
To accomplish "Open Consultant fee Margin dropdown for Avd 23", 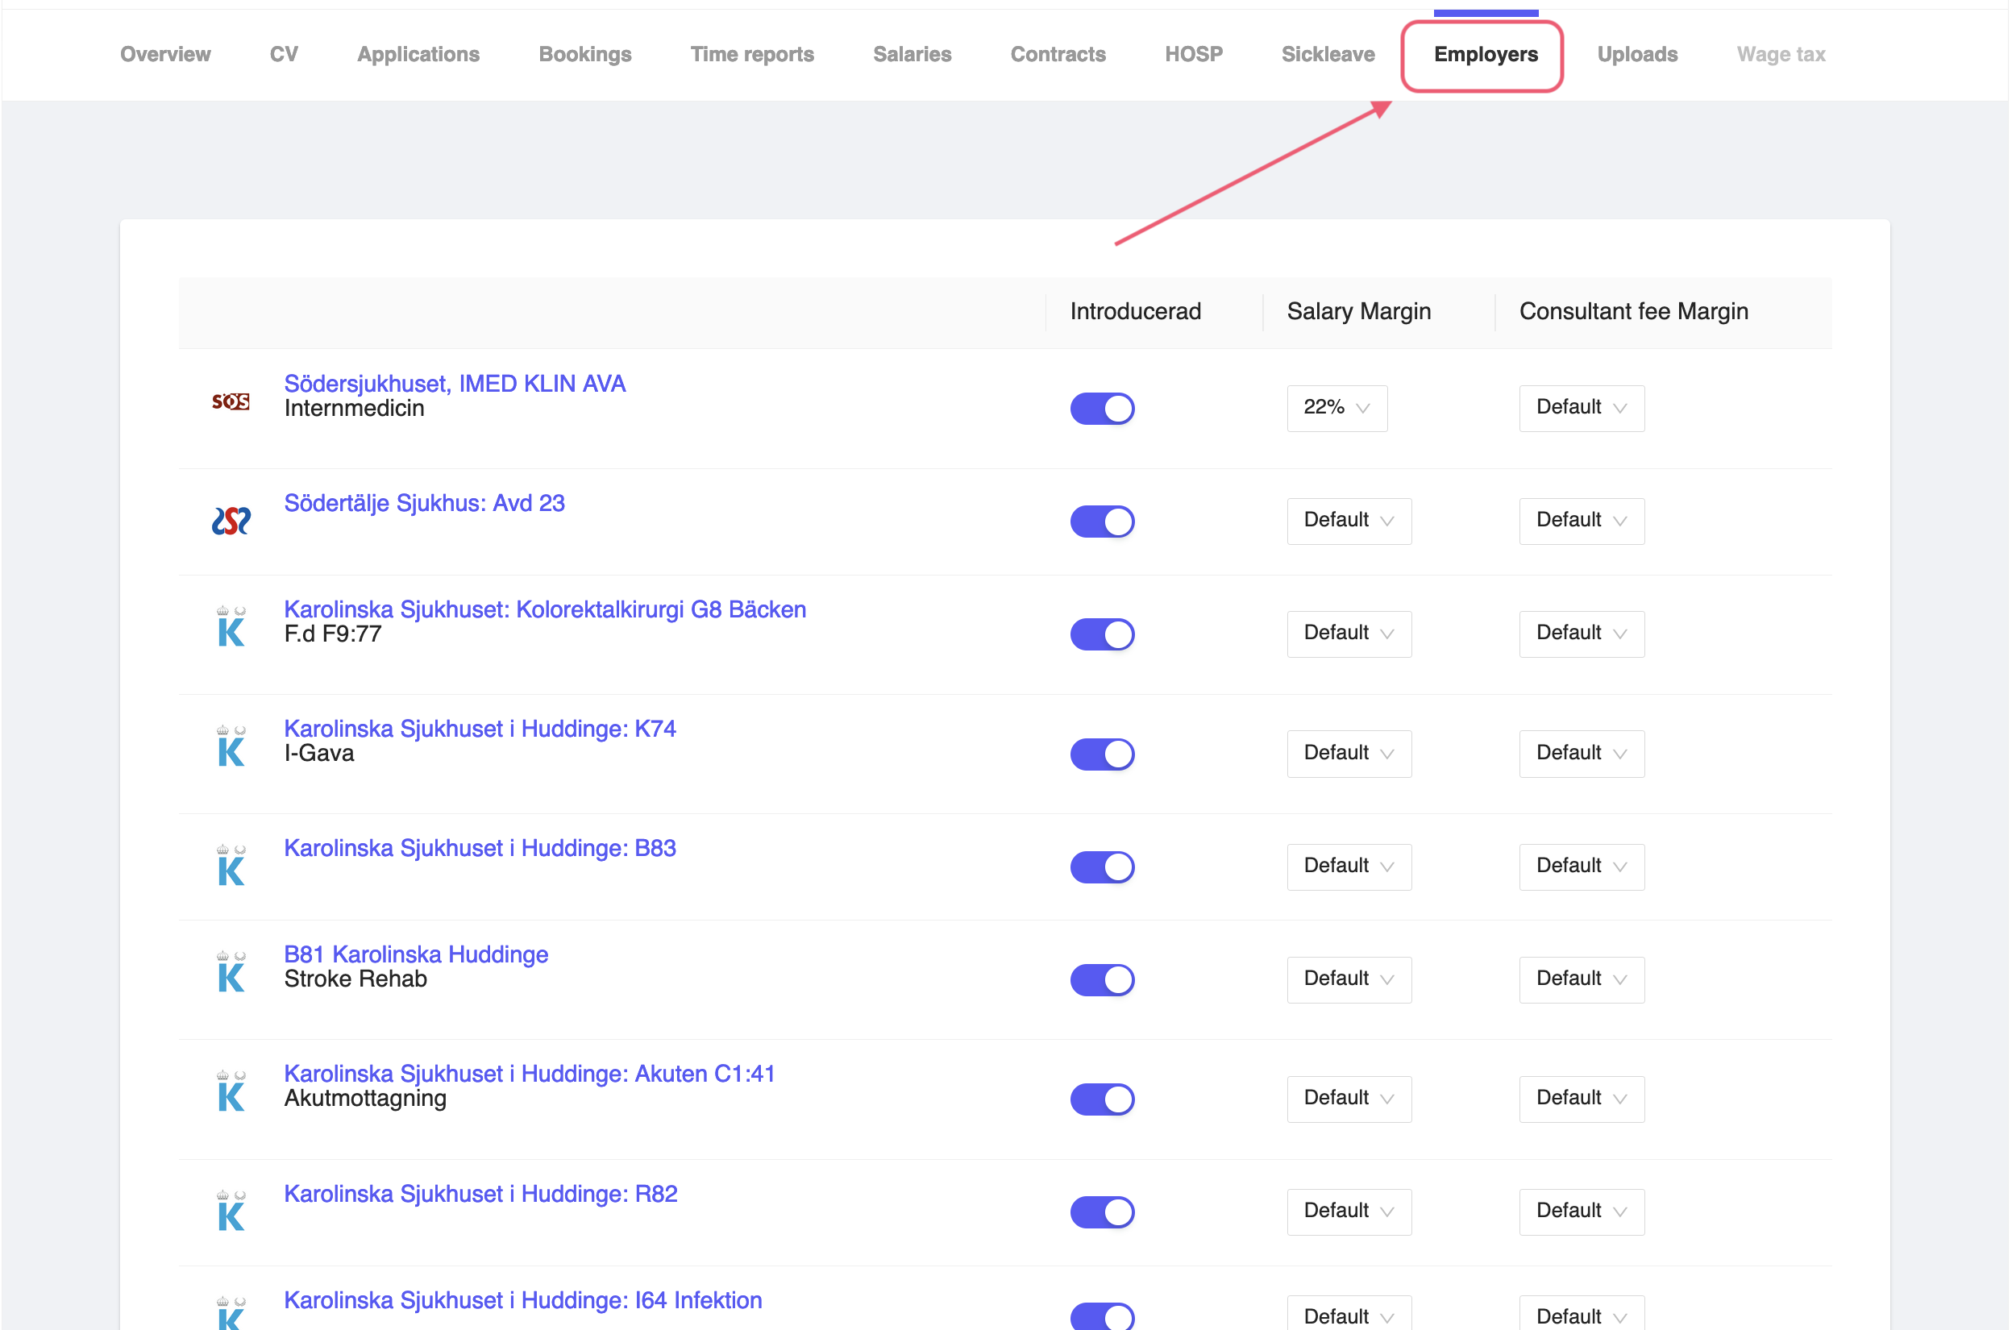I will (1580, 521).
